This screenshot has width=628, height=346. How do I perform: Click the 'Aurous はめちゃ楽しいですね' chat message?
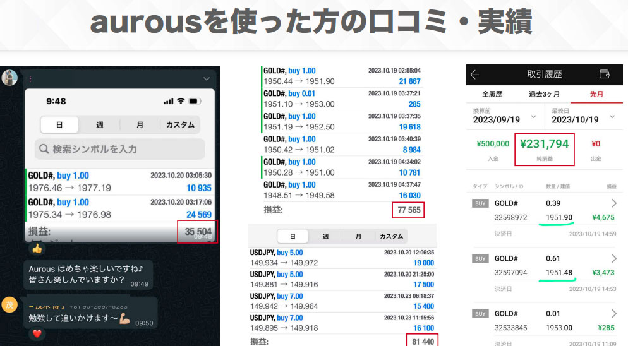[x=88, y=274]
